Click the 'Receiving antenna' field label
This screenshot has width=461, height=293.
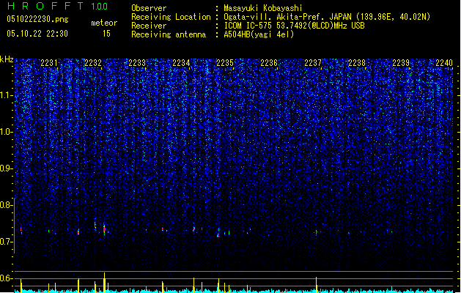169,34
